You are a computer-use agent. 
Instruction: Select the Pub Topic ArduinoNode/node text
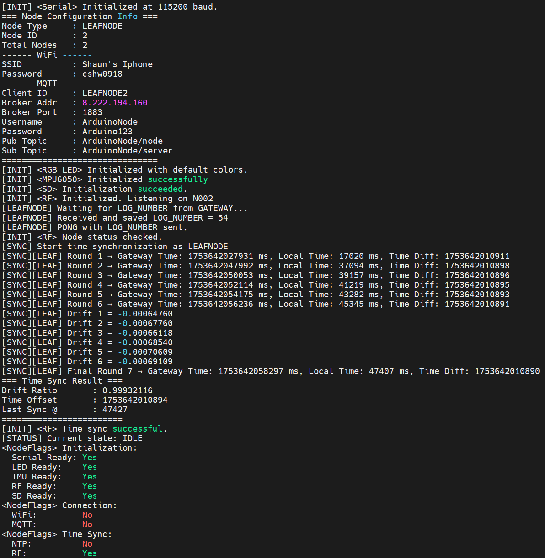click(x=122, y=141)
